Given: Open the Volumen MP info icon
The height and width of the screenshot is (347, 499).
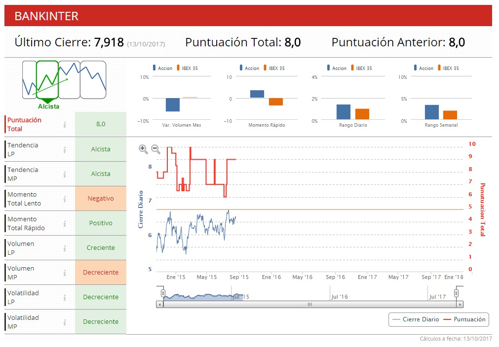Looking at the screenshot, I should click(x=65, y=273).
